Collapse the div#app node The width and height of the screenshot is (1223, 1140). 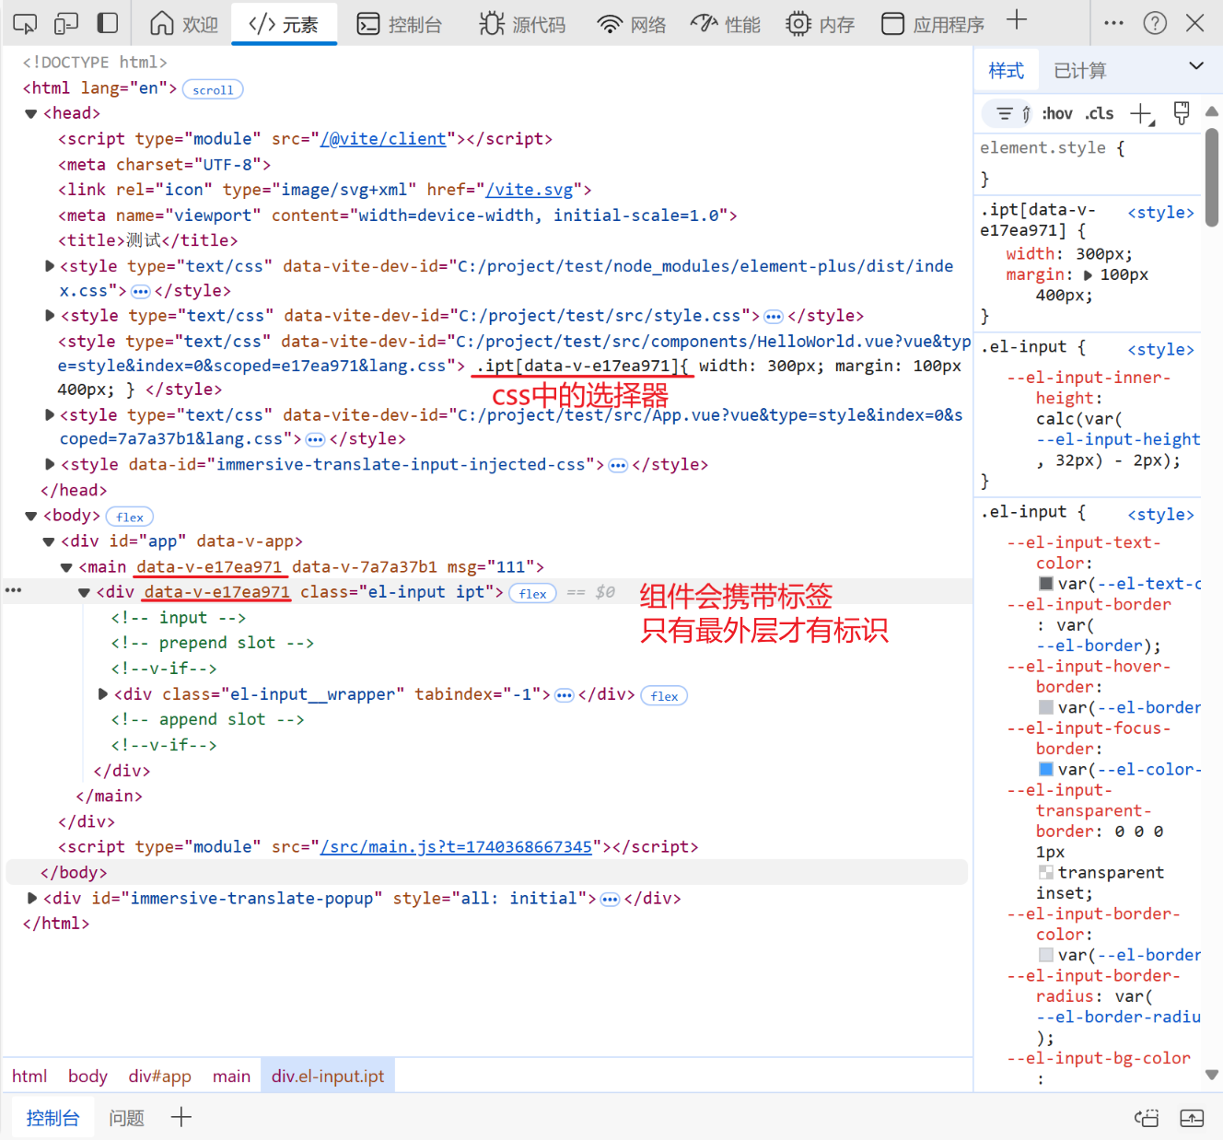click(x=49, y=542)
